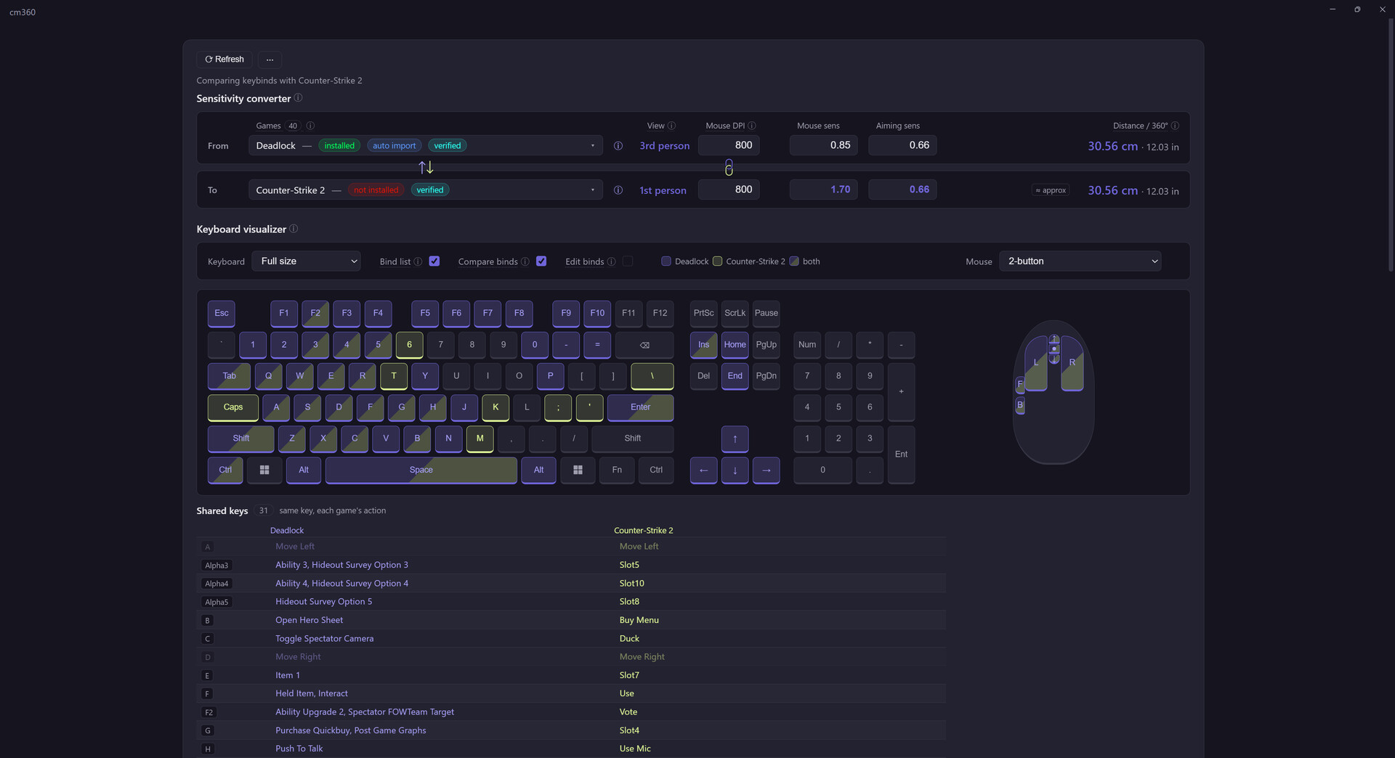Click the Open Hero Sheet row text
1395x758 pixels.
point(309,620)
